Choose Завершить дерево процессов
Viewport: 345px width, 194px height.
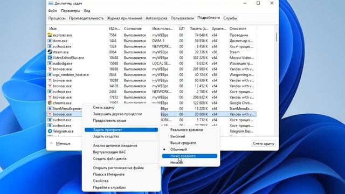121,114
